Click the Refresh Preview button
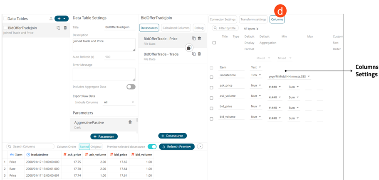379x180 pixels. coord(177,146)
